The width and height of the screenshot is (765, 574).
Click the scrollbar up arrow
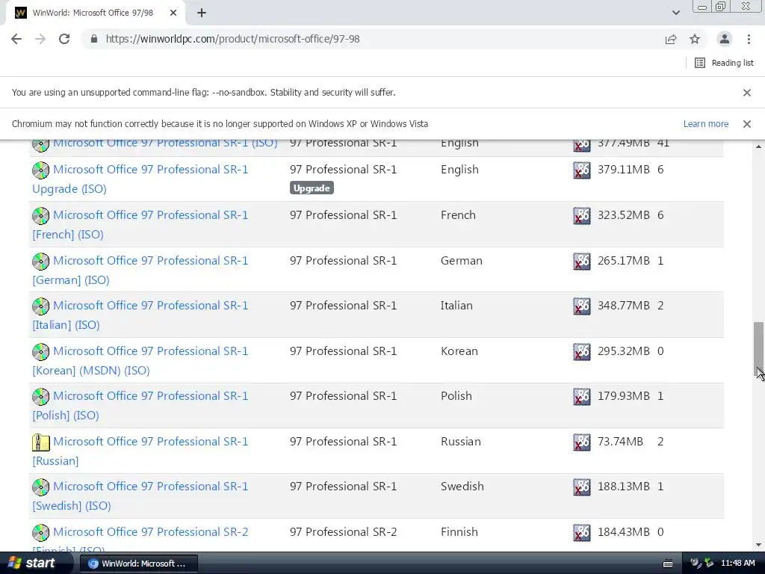(758, 146)
